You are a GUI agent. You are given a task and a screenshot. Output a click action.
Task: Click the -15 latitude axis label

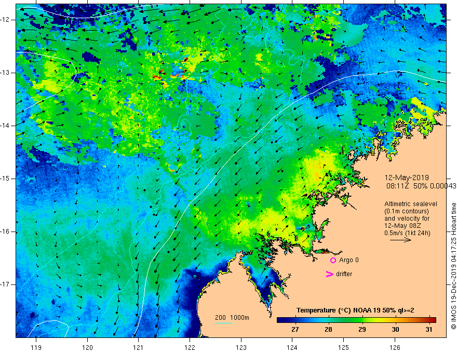click(6, 179)
